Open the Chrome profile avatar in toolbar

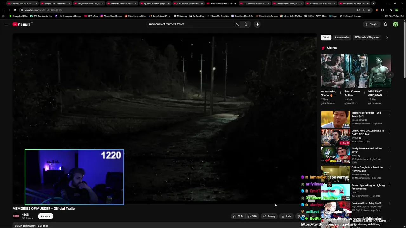pyautogui.click(x=397, y=10)
